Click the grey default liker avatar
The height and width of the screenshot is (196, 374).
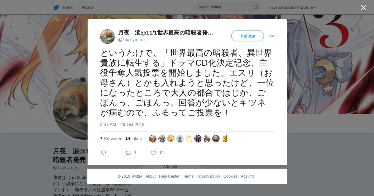click(180, 139)
